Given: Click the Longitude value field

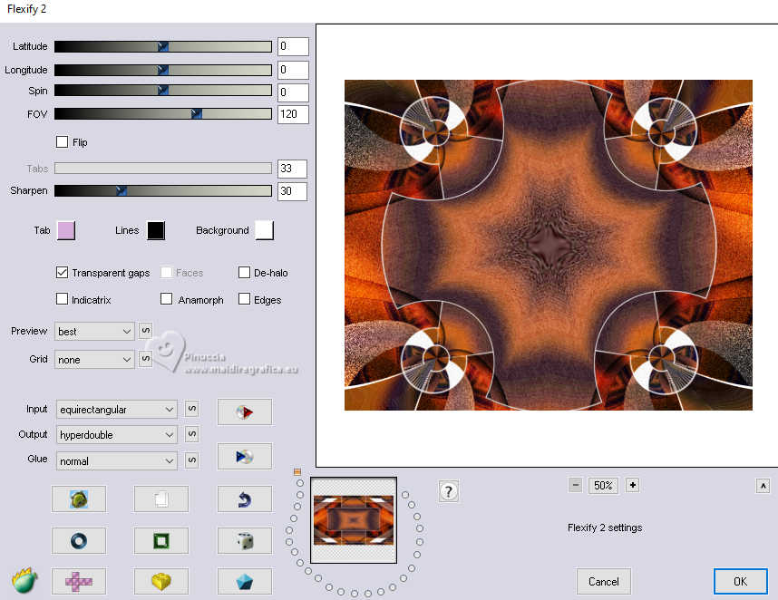Looking at the screenshot, I should pos(293,70).
